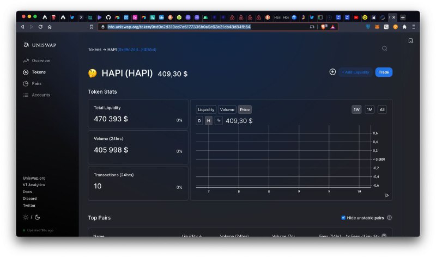The width and height of the screenshot is (436, 258).
Task: Click the HAPI thinking-face token icon
Action: [x=92, y=73]
